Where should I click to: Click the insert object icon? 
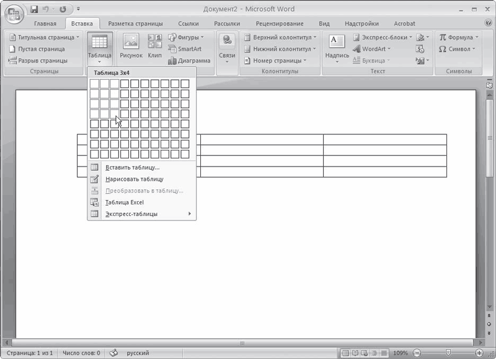click(x=422, y=61)
